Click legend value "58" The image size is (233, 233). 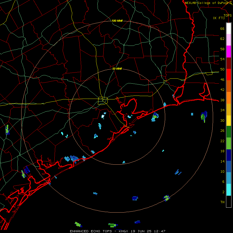click(x=222, y=49)
